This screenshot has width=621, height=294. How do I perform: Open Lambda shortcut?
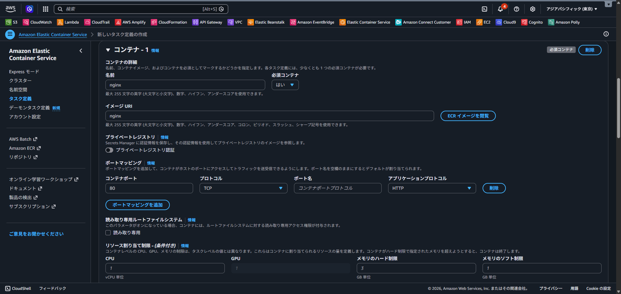(x=68, y=22)
